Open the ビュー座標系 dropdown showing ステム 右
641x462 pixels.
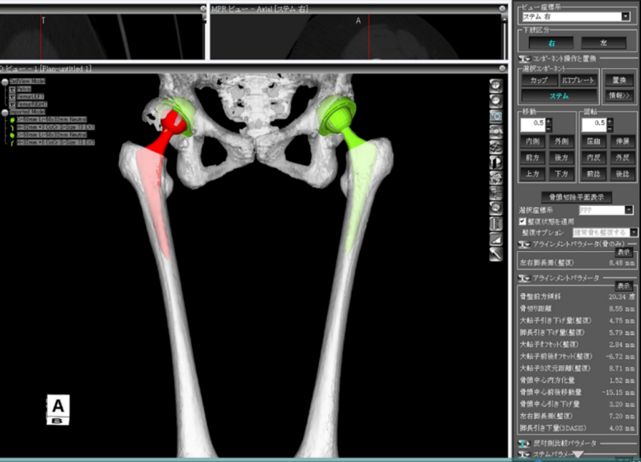[625, 17]
